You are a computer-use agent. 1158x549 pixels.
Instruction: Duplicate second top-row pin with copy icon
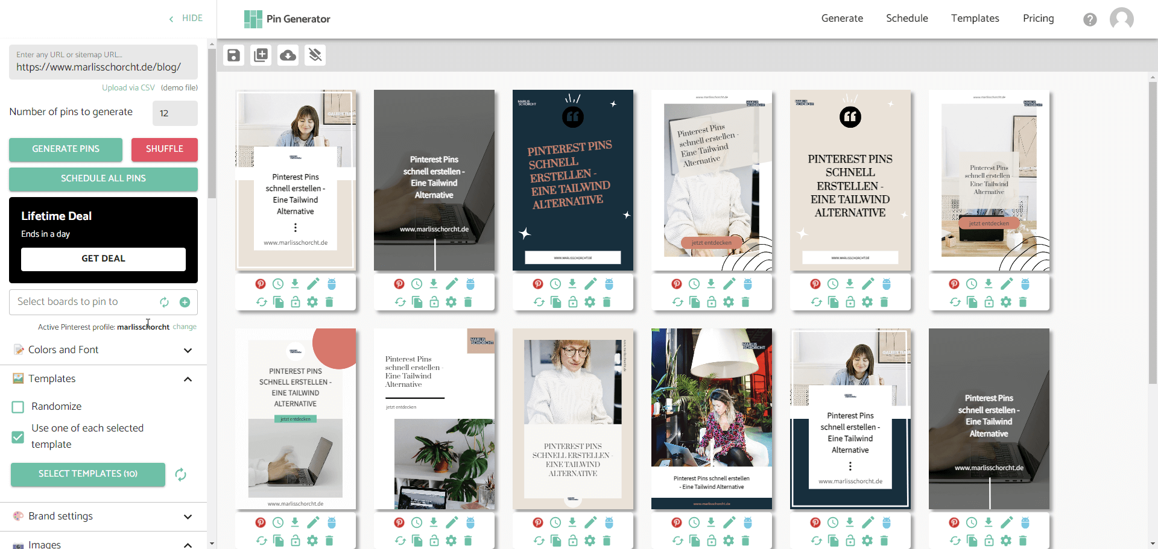point(417,302)
